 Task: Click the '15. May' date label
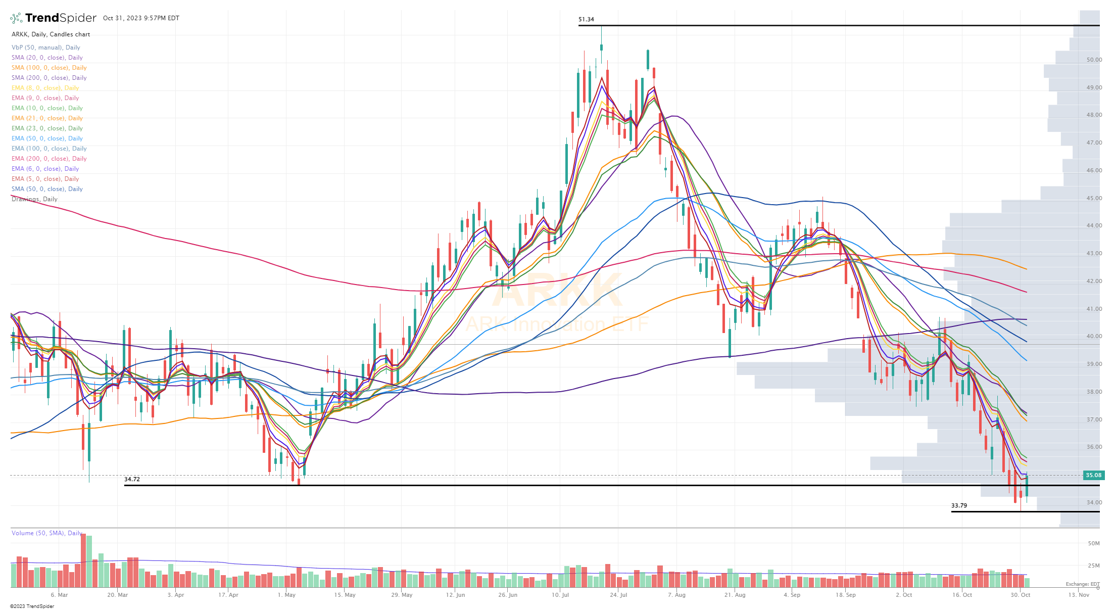[345, 595]
